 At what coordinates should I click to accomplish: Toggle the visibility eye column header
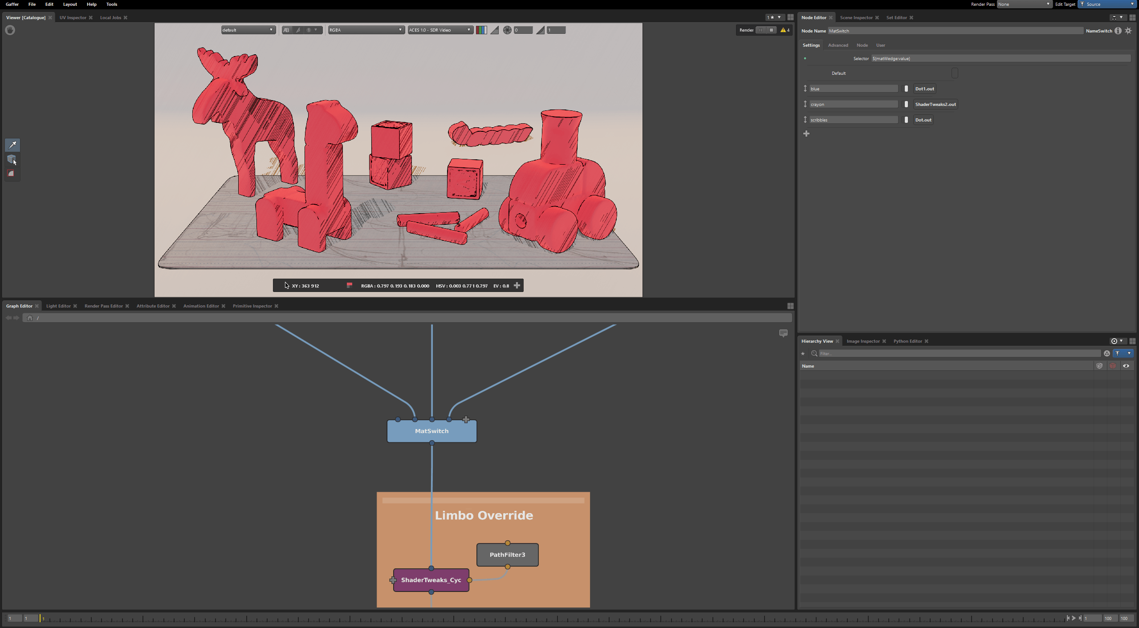point(1126,366)
